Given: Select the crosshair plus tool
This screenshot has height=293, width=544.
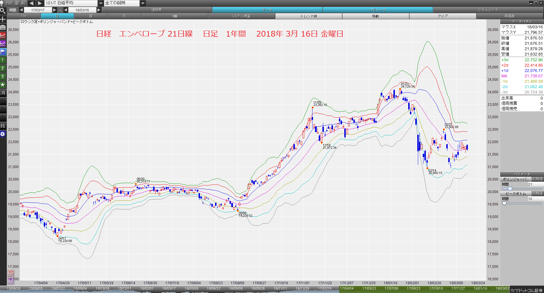Looking at the screenshot, I should 3,19.
